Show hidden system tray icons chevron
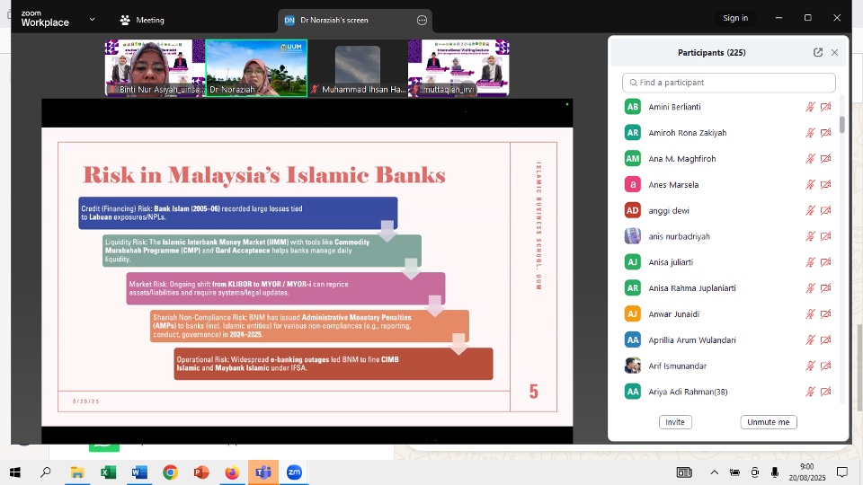 click(x=714, y=472)
